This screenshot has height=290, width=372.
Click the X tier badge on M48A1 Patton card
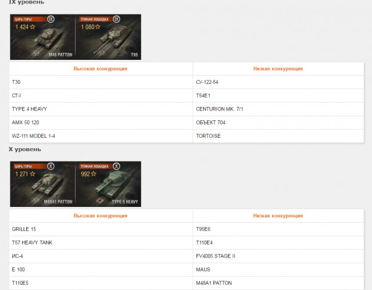[x=51, y=166]
